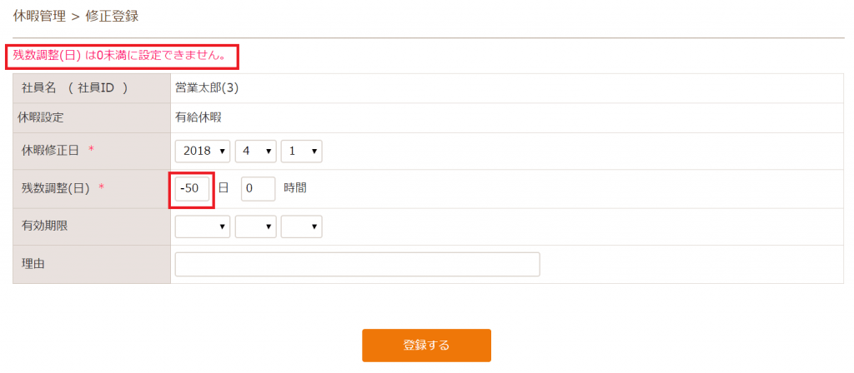Expand the 有効期限 day dropdown
The height and width of the screenshot is (373, 854).
302,226
